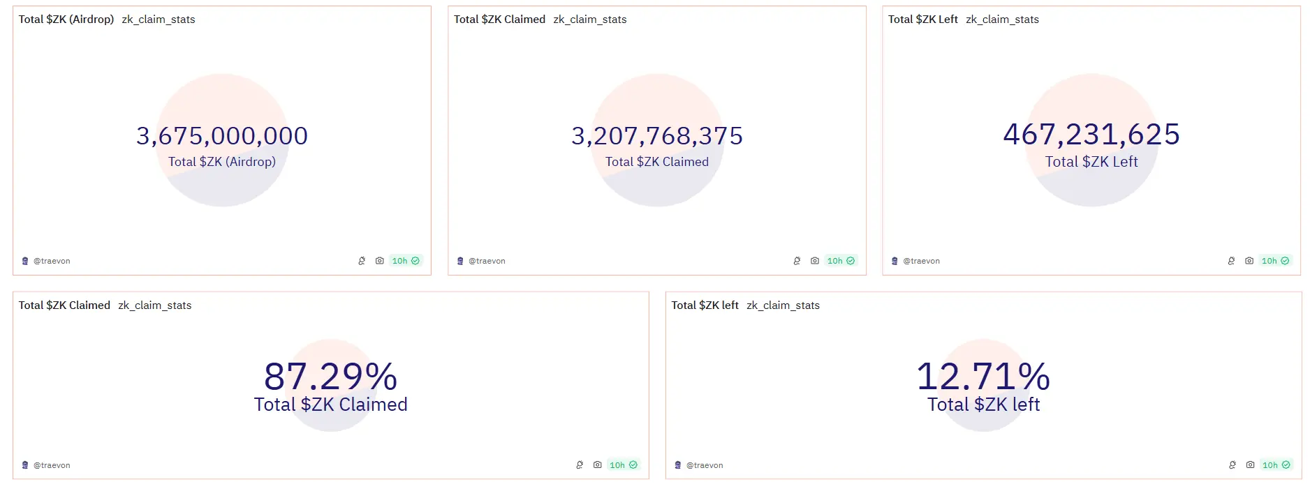This screenshot has height=491, width=1310.
Task: Select the 87.29% counter value
Action: click(331, 377)
